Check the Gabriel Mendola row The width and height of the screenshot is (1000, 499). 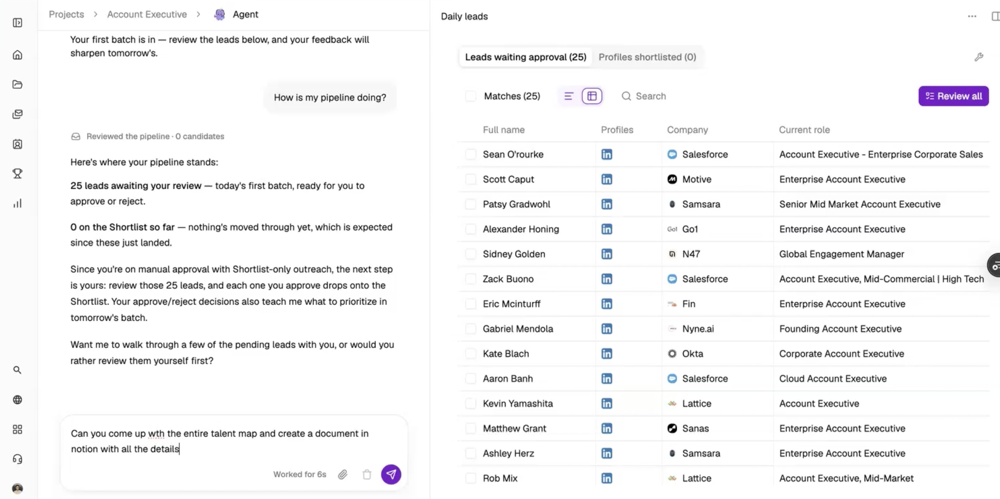pyautogui.click(x=470, y=329)
